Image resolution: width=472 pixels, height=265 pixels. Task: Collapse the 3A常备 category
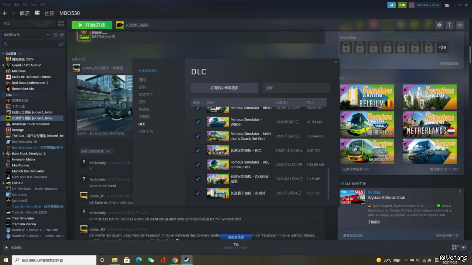(4, 54)
